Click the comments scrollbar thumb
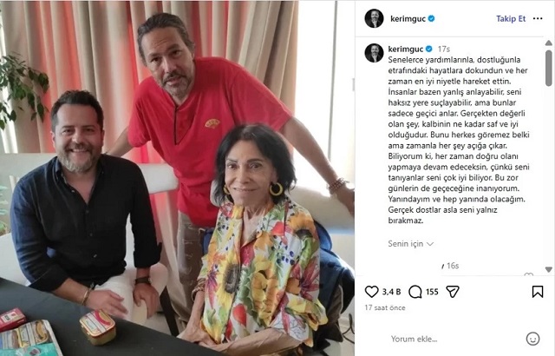The image size is (555, 356). [549, 68]
